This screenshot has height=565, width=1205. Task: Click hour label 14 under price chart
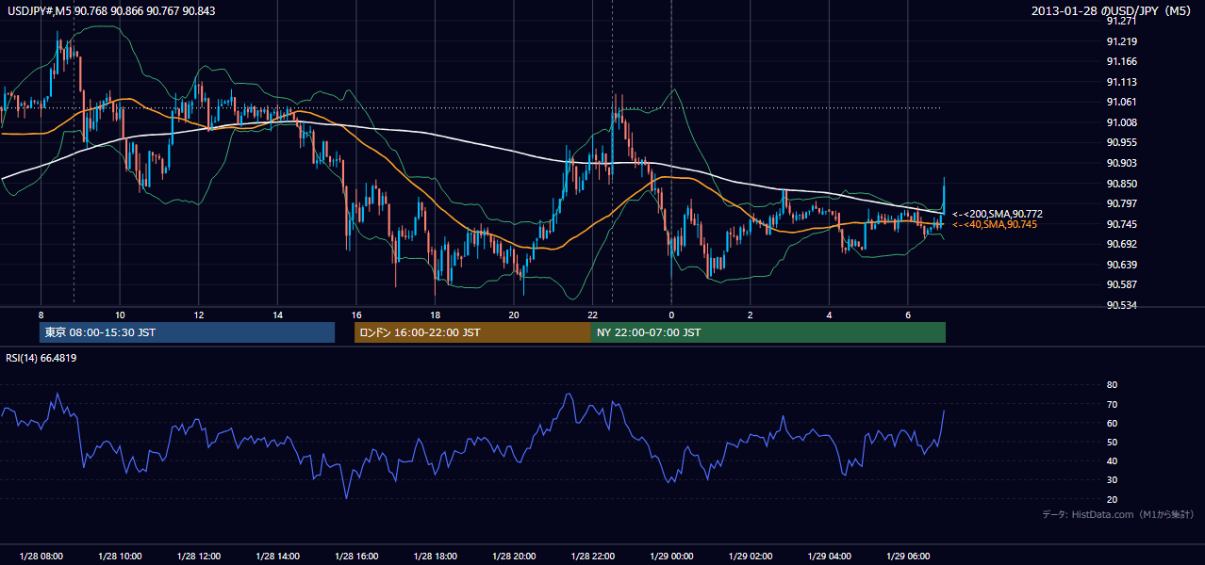(277, 315)
